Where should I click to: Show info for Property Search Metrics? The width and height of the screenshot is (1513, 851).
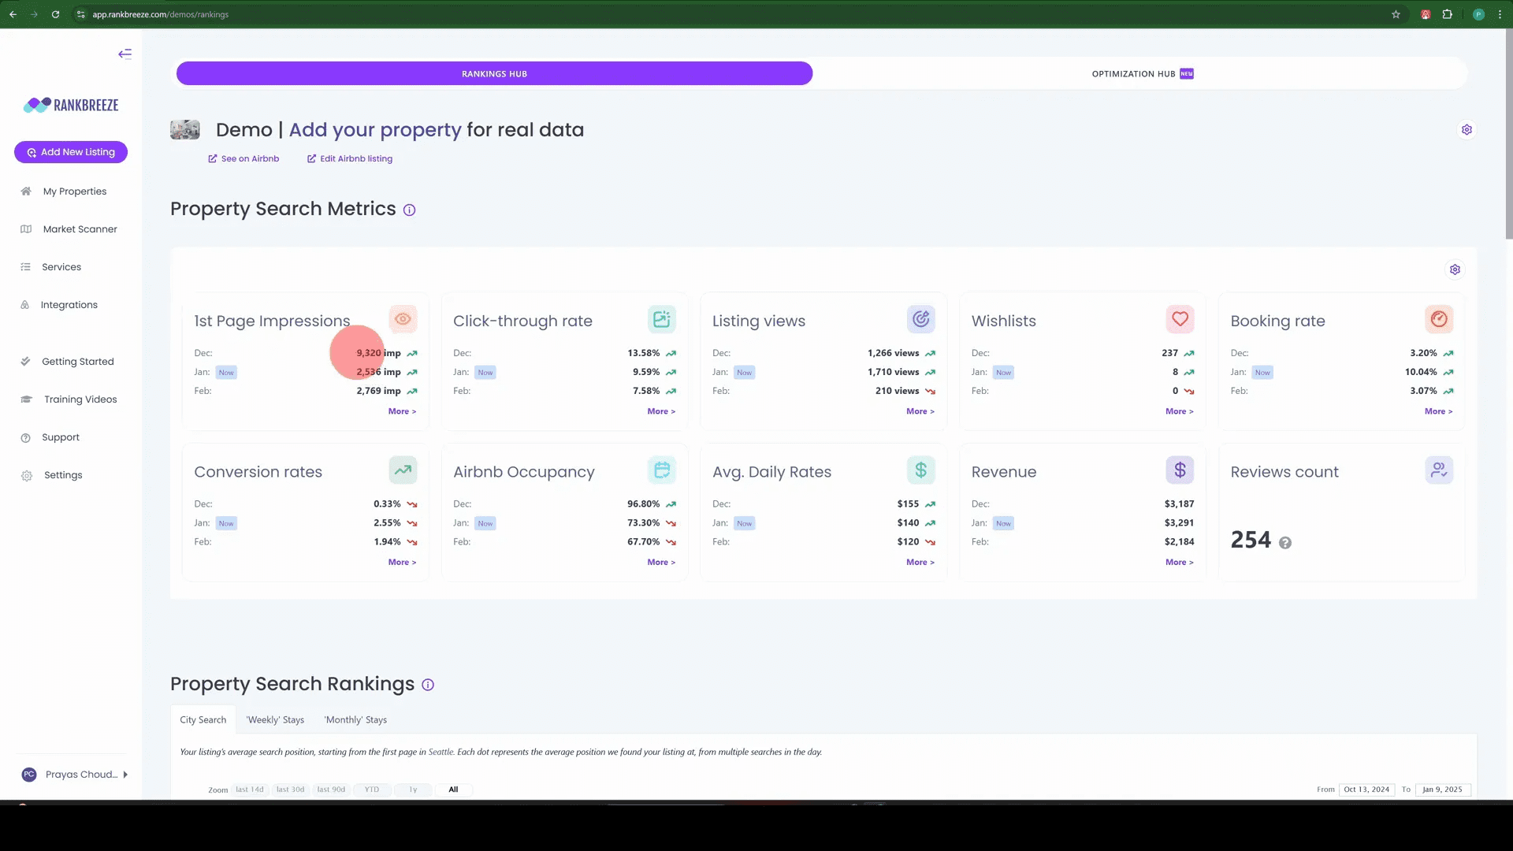click(409, 210)
